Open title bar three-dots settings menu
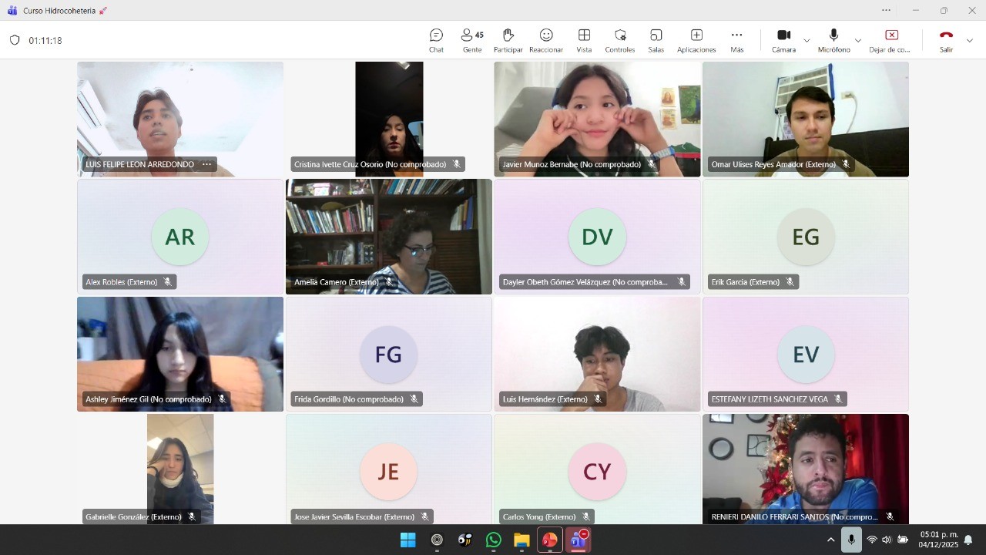986x555 pixels. point(886,10)
